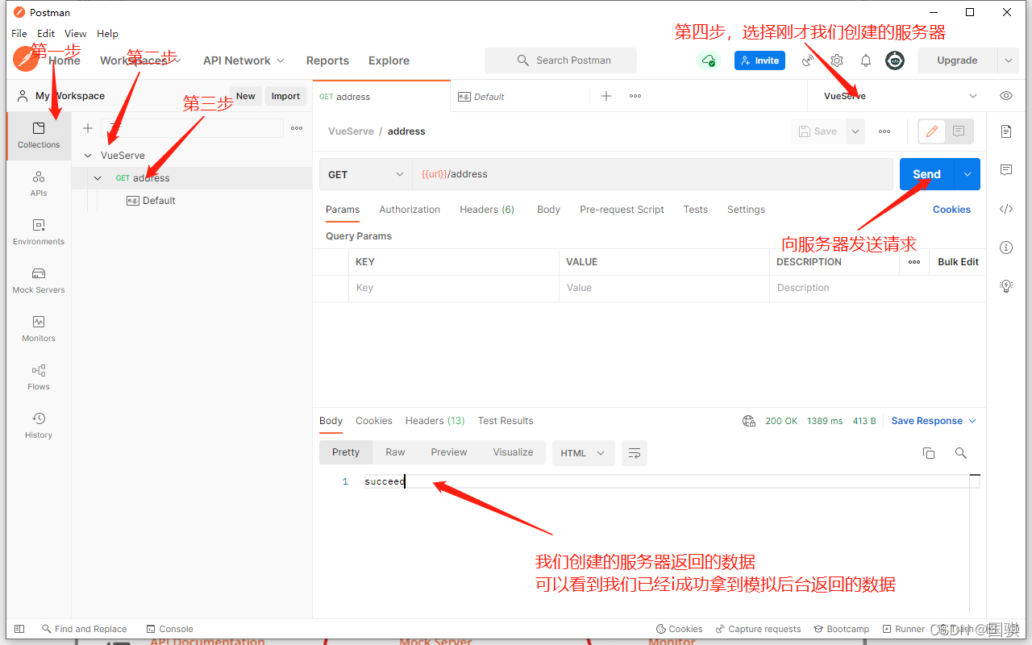
Task: Open the request info icon
Action: [x=1006, y=248]
